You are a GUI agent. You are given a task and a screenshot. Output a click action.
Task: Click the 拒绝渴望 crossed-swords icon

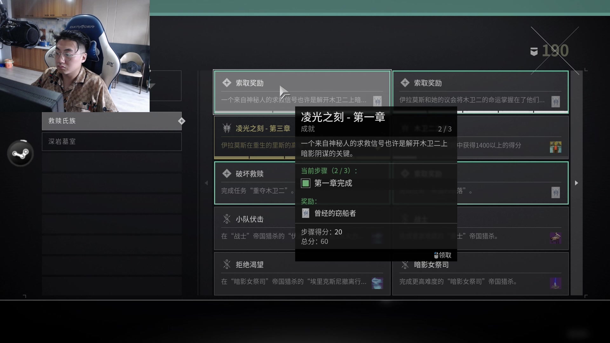[227, 265]
